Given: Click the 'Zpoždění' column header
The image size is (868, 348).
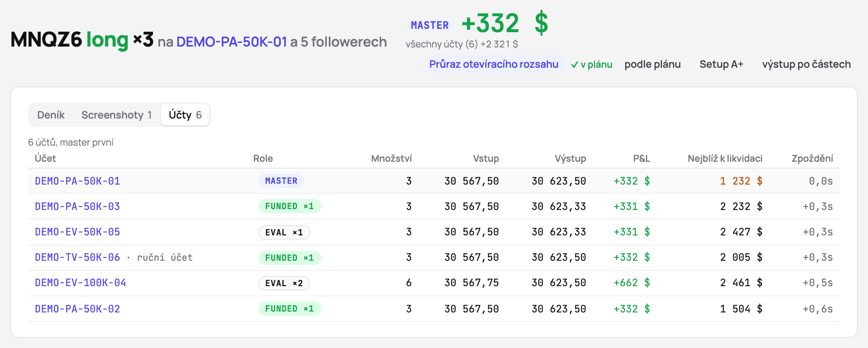Looking at the screenshot, I should [812, 158].
